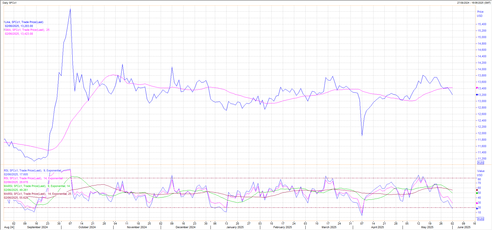Screen dimensions: 492x230
Task: Click the Auto scale button of the price panel
Action: coord(481,163)
